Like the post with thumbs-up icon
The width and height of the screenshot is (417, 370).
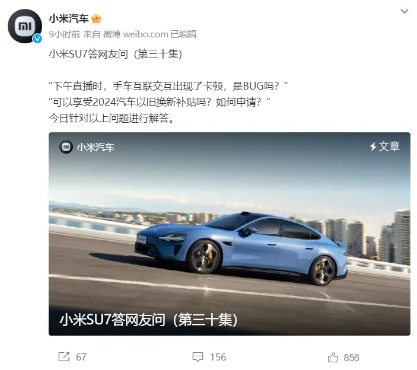[x=333, y=357]
